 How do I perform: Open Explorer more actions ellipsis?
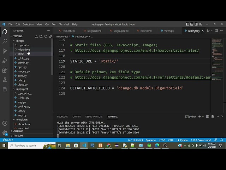pyautogui.click(x=49, y=31)
